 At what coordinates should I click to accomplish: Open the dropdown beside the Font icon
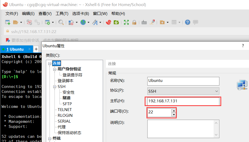pyautogui.click(x=100, y=22)
